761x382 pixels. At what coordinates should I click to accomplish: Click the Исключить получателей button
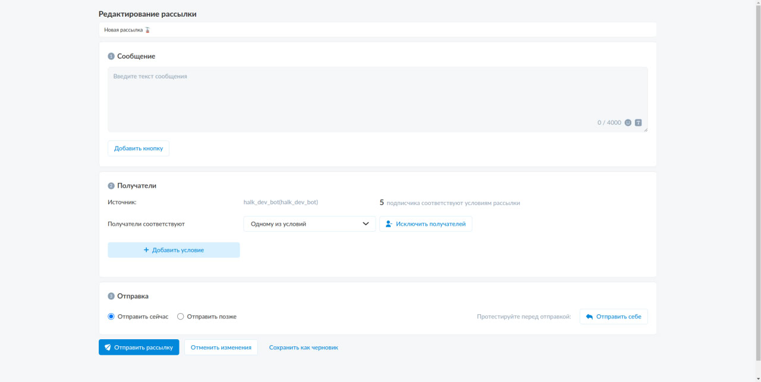[426, 224]
